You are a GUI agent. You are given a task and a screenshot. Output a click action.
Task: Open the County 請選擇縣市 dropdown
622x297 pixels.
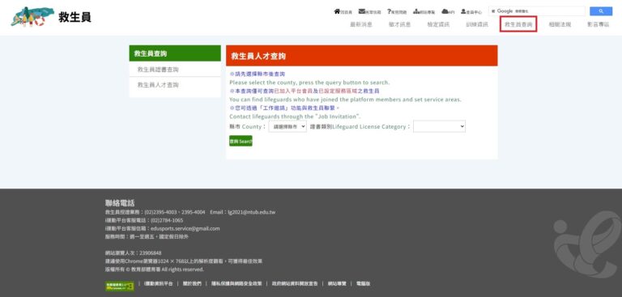[x=288, y=126]
